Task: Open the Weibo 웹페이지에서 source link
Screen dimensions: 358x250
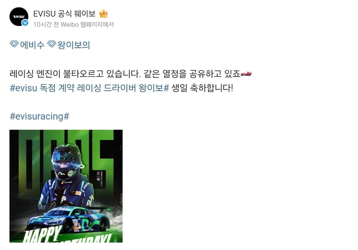Action: (87, 24)
